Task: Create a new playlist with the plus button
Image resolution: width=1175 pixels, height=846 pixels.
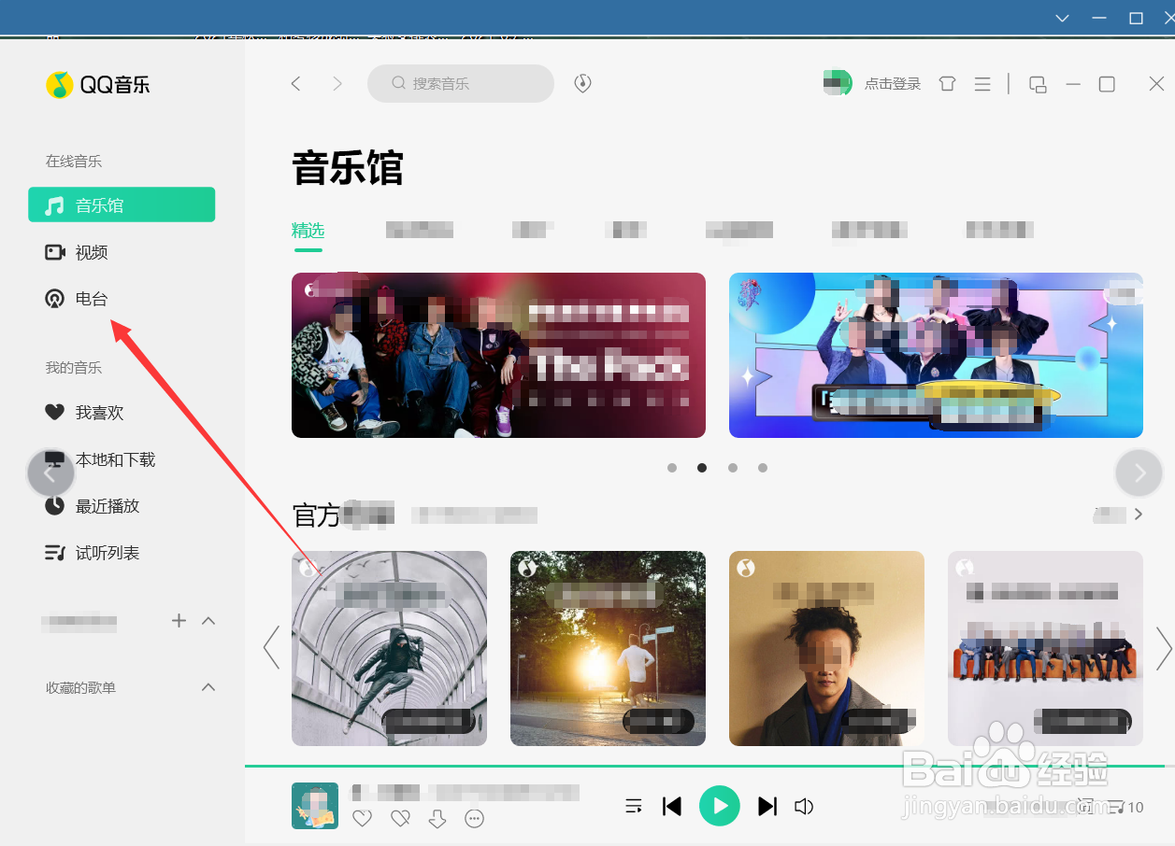Action: click(179, 620)
